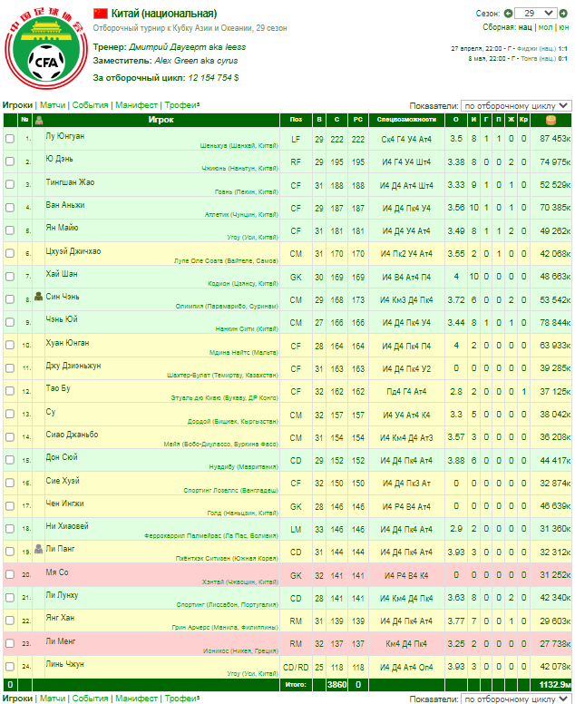Image resolution: width=575 pixels, height=704 pixels.
Task: Switch to юношеская team via юн link
Action: pos(564,27)
